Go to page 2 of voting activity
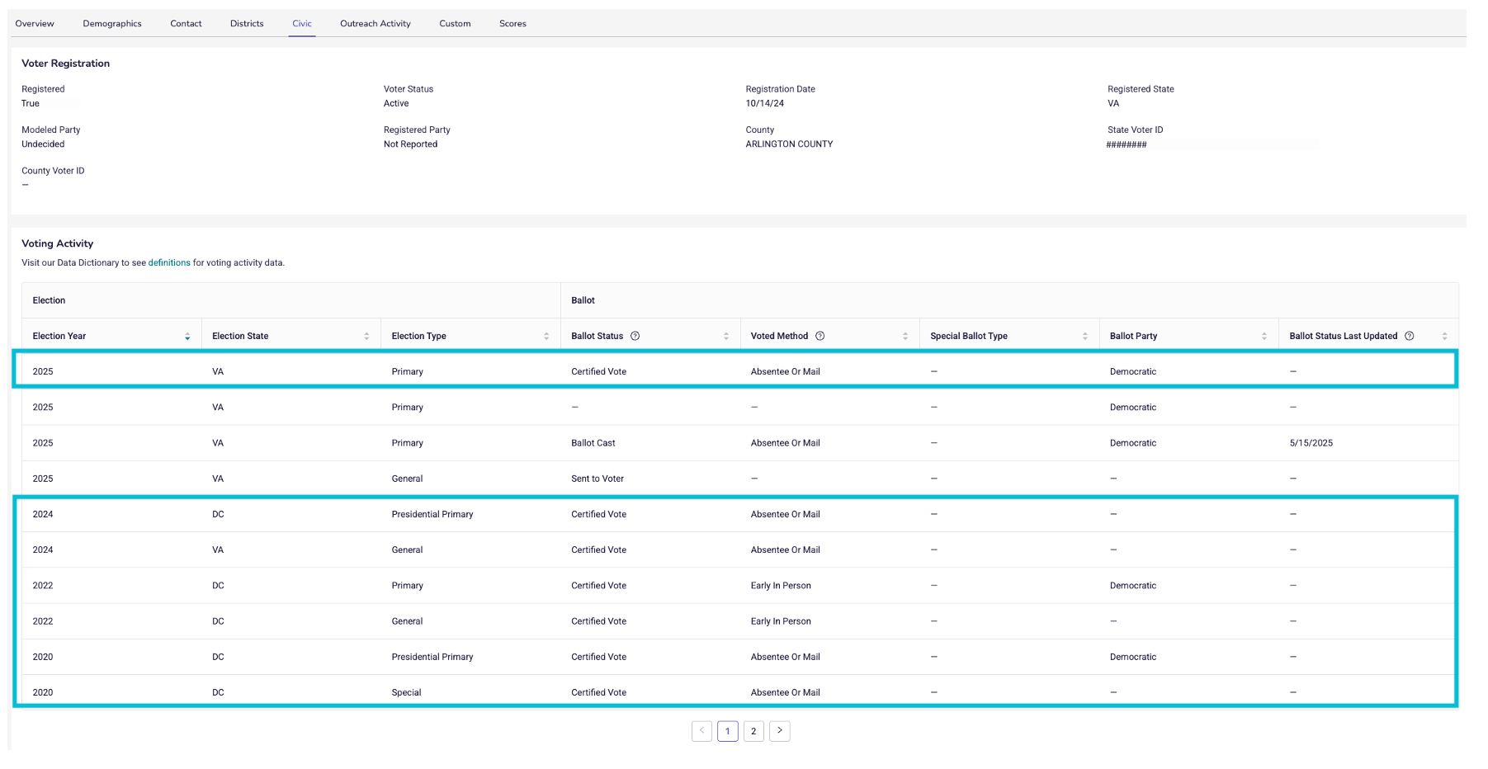This screenshot has width=1488, height=769. 753,731
